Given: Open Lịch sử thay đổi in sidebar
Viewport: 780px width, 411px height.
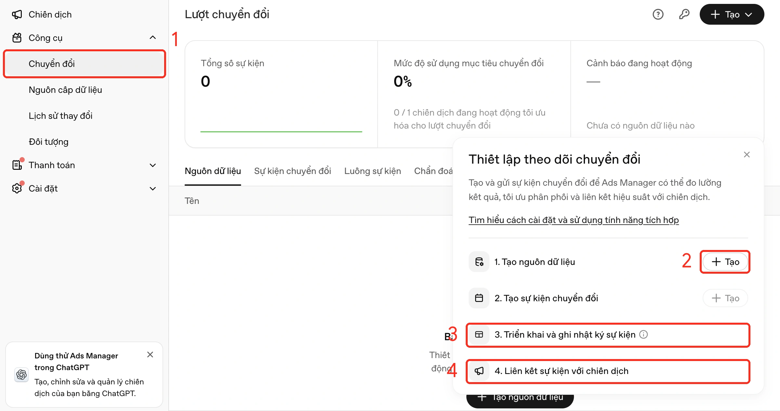Looking at the screenshot, I should coord(84,116).
